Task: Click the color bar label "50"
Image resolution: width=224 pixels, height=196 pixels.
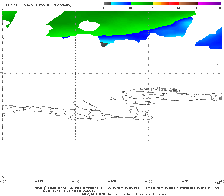Action: tap(179, 8)
